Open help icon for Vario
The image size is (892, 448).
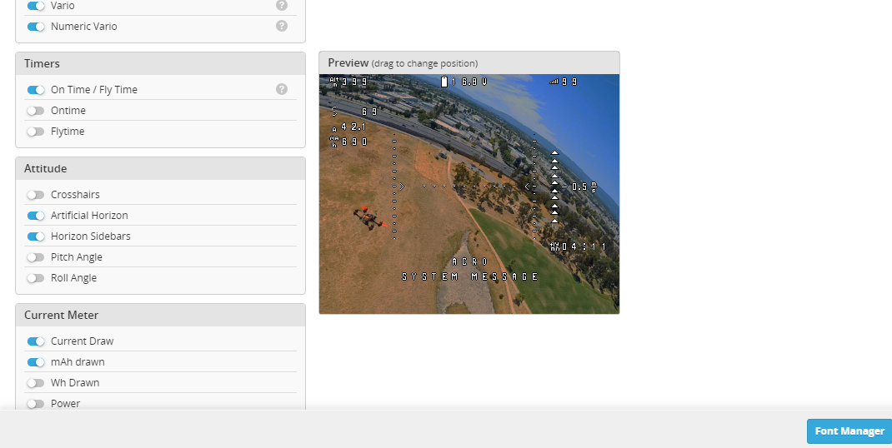click(282, 5)
